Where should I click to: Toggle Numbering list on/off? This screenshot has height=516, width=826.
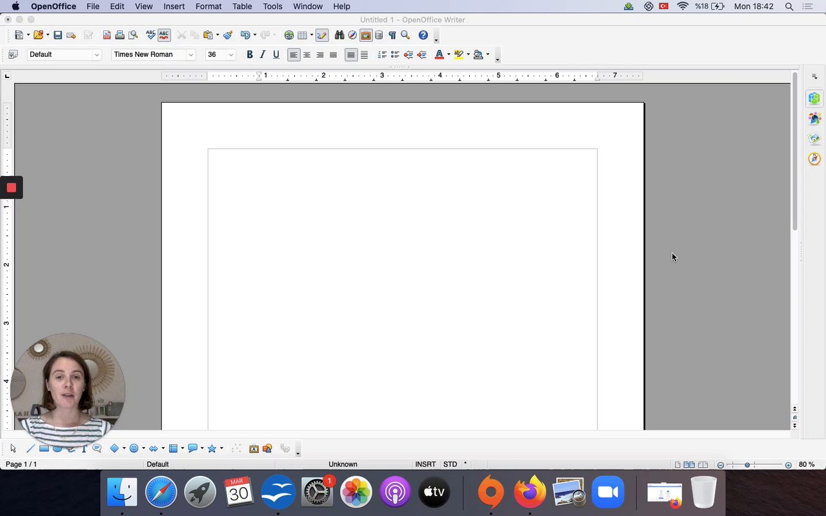382,55
